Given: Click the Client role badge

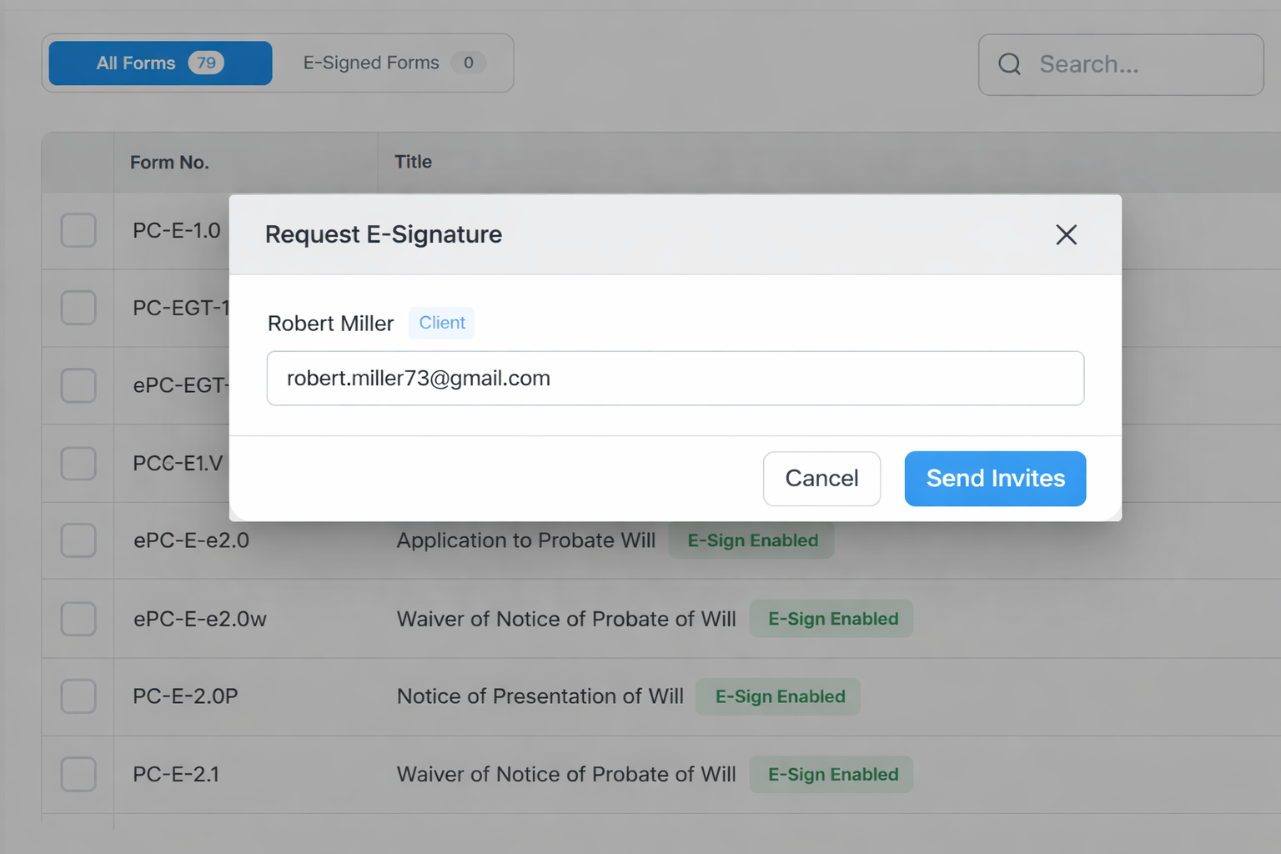Looking at the screenshot, I should [x=441, y=323].
